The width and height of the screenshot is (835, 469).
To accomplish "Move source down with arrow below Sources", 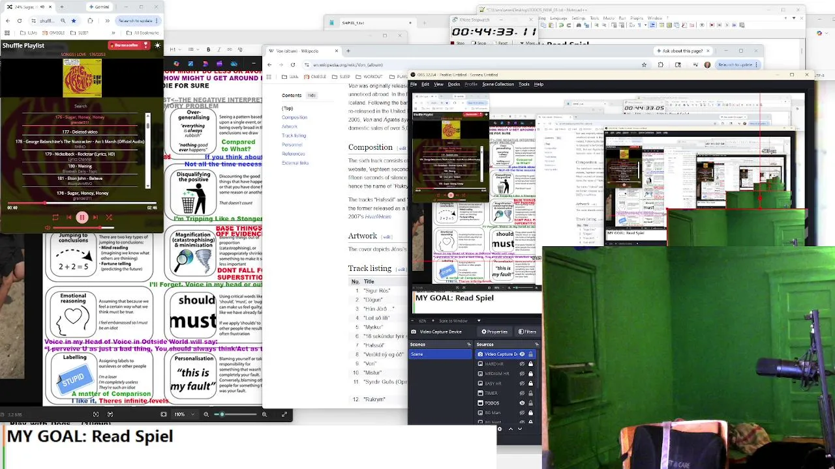I will tap(520, 429).
